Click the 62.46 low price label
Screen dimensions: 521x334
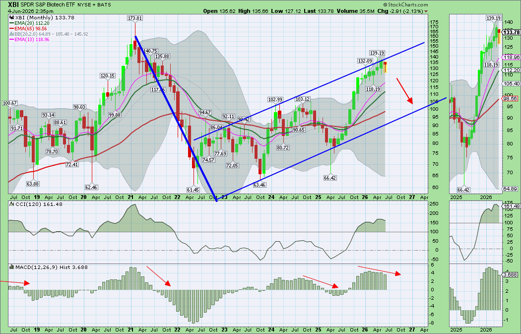[91, 187]
